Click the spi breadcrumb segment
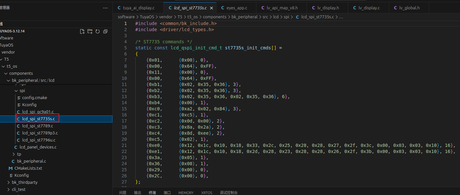 pyautogui.click(x=286, y=17)
